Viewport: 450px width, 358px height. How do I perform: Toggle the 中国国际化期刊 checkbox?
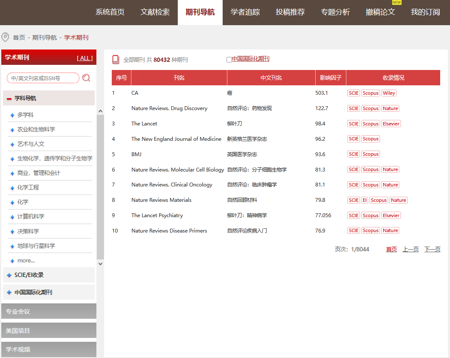pyautogui.click(x=229, y=59)
